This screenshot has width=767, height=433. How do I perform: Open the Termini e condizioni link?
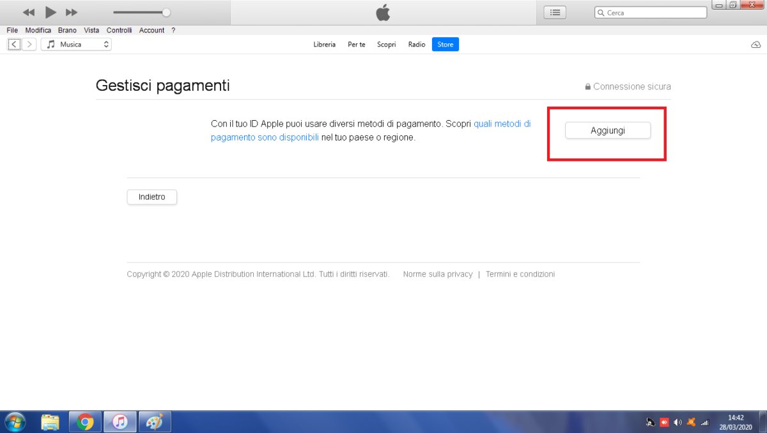520,274
